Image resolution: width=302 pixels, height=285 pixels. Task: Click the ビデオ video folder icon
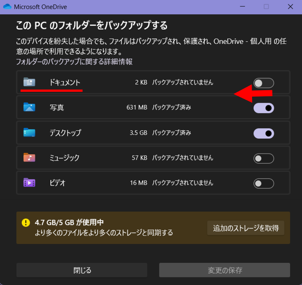click(x=29, y=183)
